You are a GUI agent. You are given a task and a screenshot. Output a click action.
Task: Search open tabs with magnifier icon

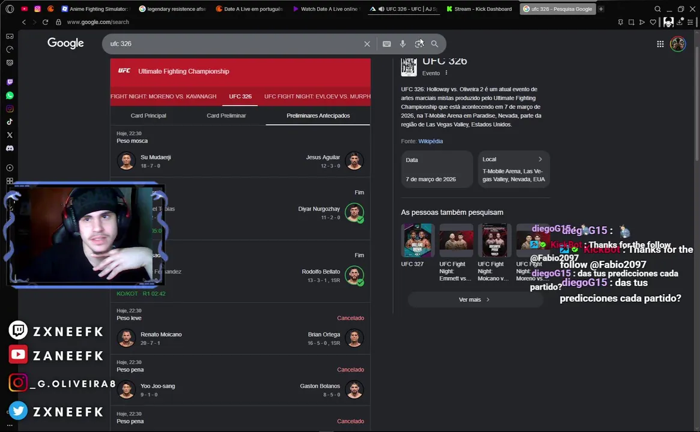(657, 9)
